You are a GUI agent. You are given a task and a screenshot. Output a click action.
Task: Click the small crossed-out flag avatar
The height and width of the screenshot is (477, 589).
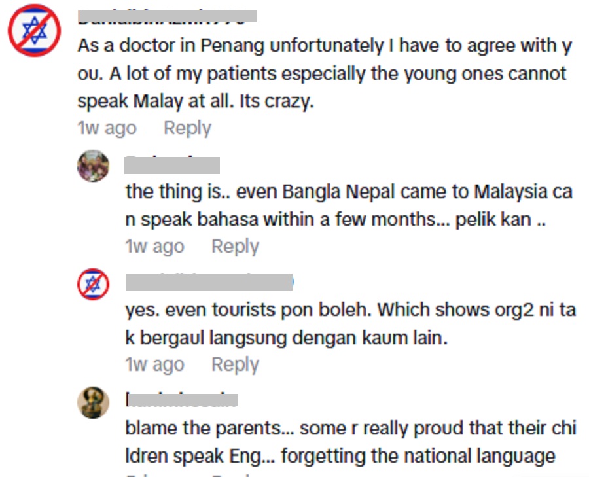[93, 284]
